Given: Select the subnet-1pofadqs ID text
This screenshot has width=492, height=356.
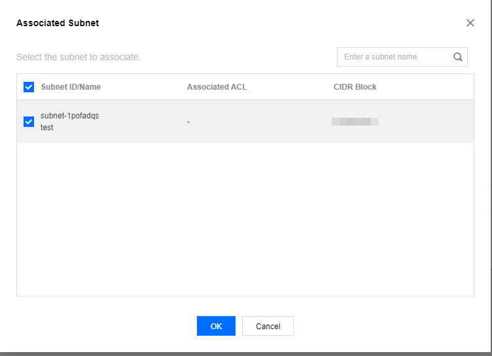Looking at the screenshot, I should click(x=69, y=116).
